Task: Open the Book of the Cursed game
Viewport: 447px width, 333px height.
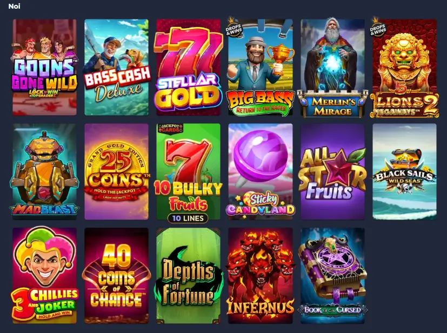Action: pos(332,276)
